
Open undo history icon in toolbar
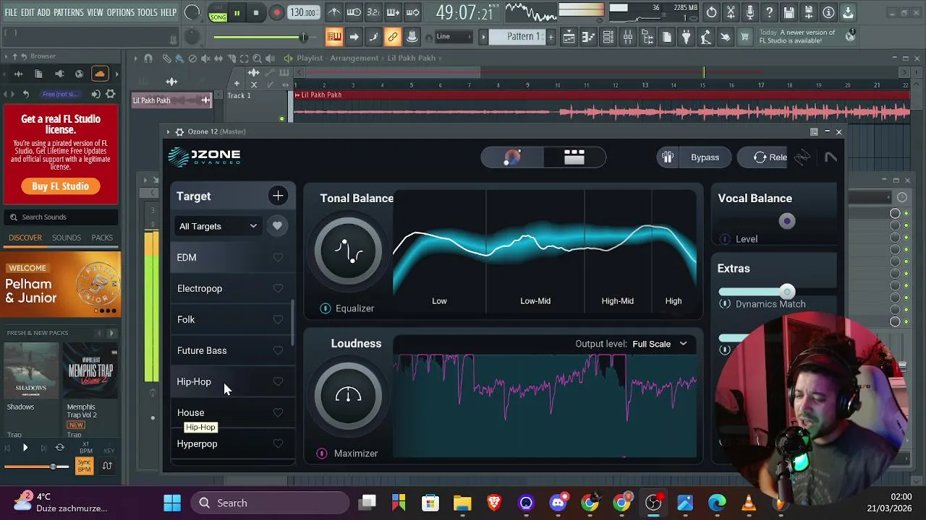711,12
